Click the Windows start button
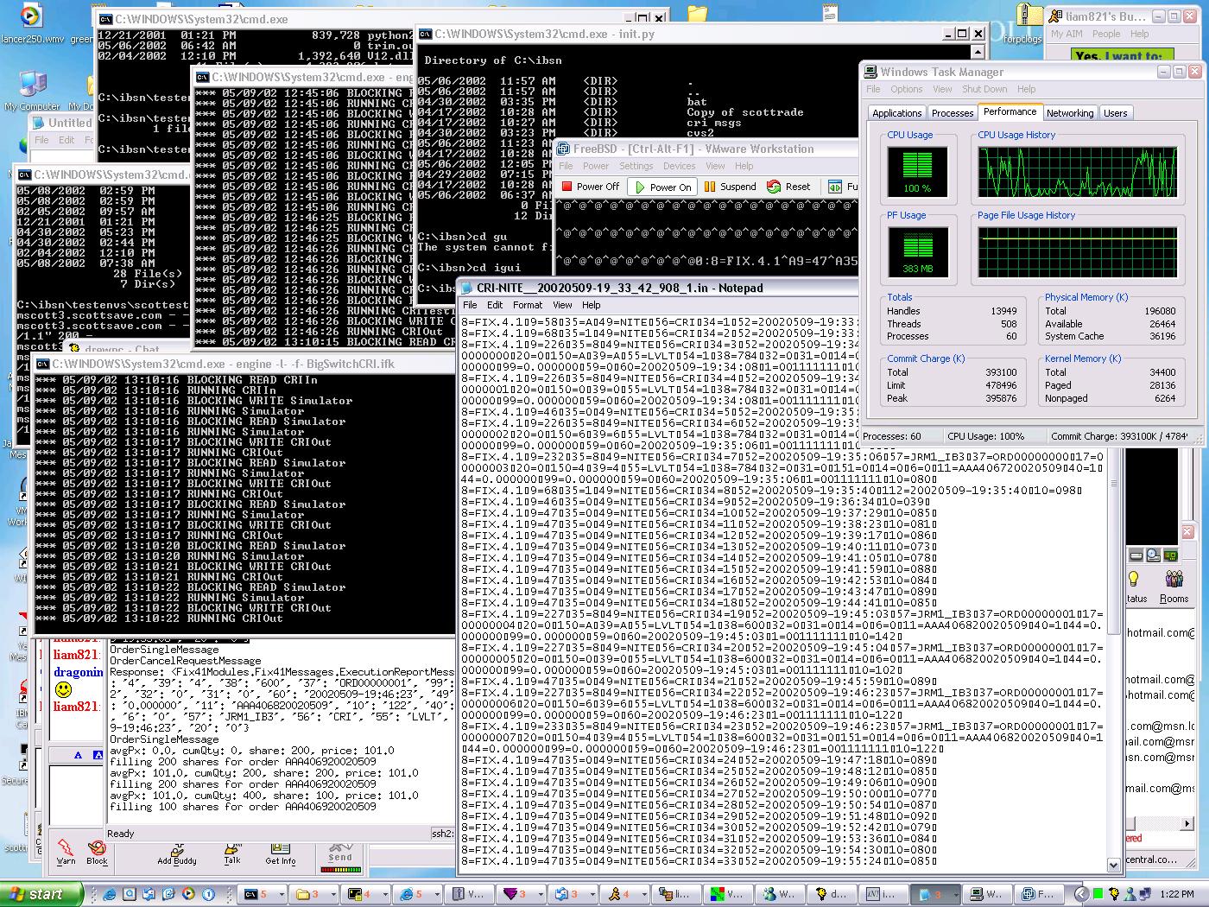The width and height of the screenshot is (1209, 907). tap(41, 894)
